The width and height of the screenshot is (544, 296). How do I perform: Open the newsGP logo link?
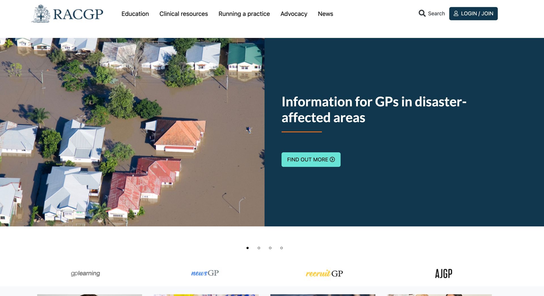click(205, 273)
